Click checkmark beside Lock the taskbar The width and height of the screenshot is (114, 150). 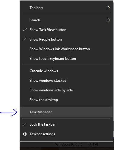[25, 124]
